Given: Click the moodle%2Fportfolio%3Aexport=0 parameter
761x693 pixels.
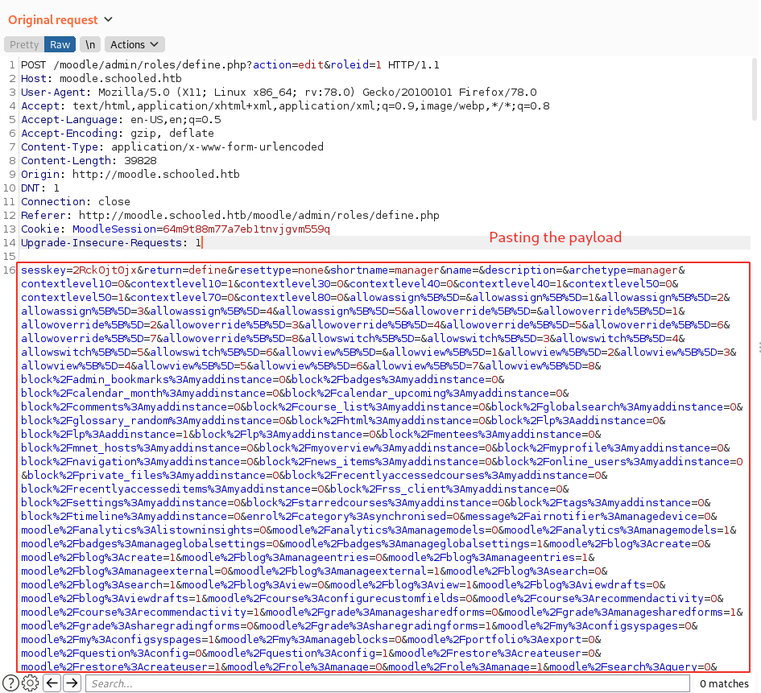Looking at the screenshot, I should (x=502, y=640).
